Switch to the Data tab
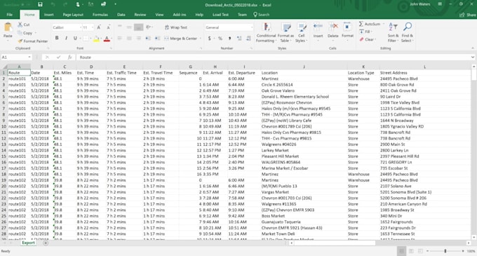The image size is (477, 256). (121, 15)
